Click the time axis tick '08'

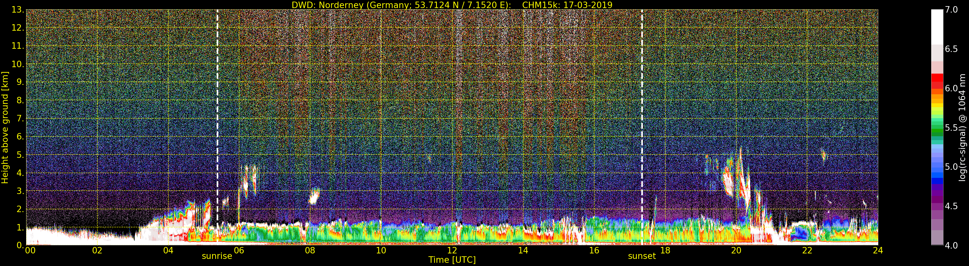[x=310, y=251]
